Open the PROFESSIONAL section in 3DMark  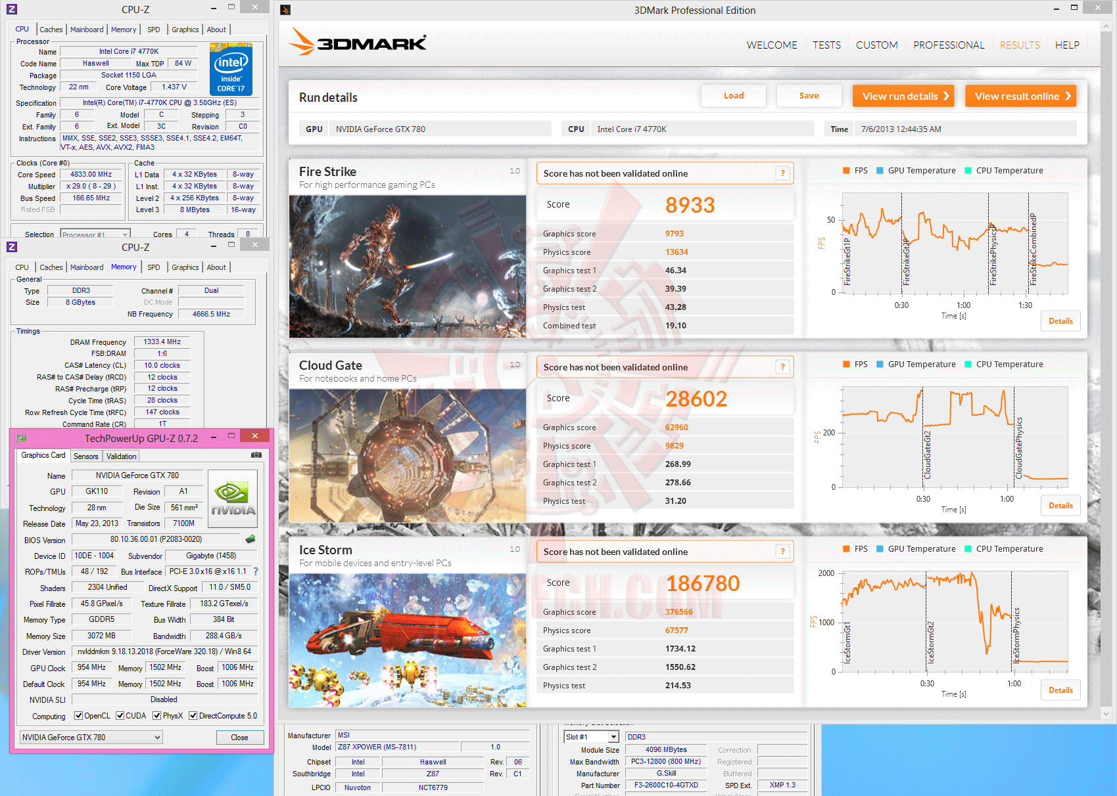click(949, 45)
